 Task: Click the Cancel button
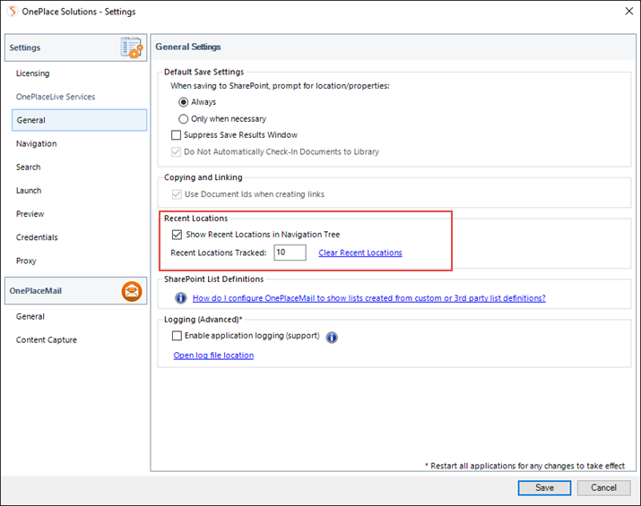603,487
